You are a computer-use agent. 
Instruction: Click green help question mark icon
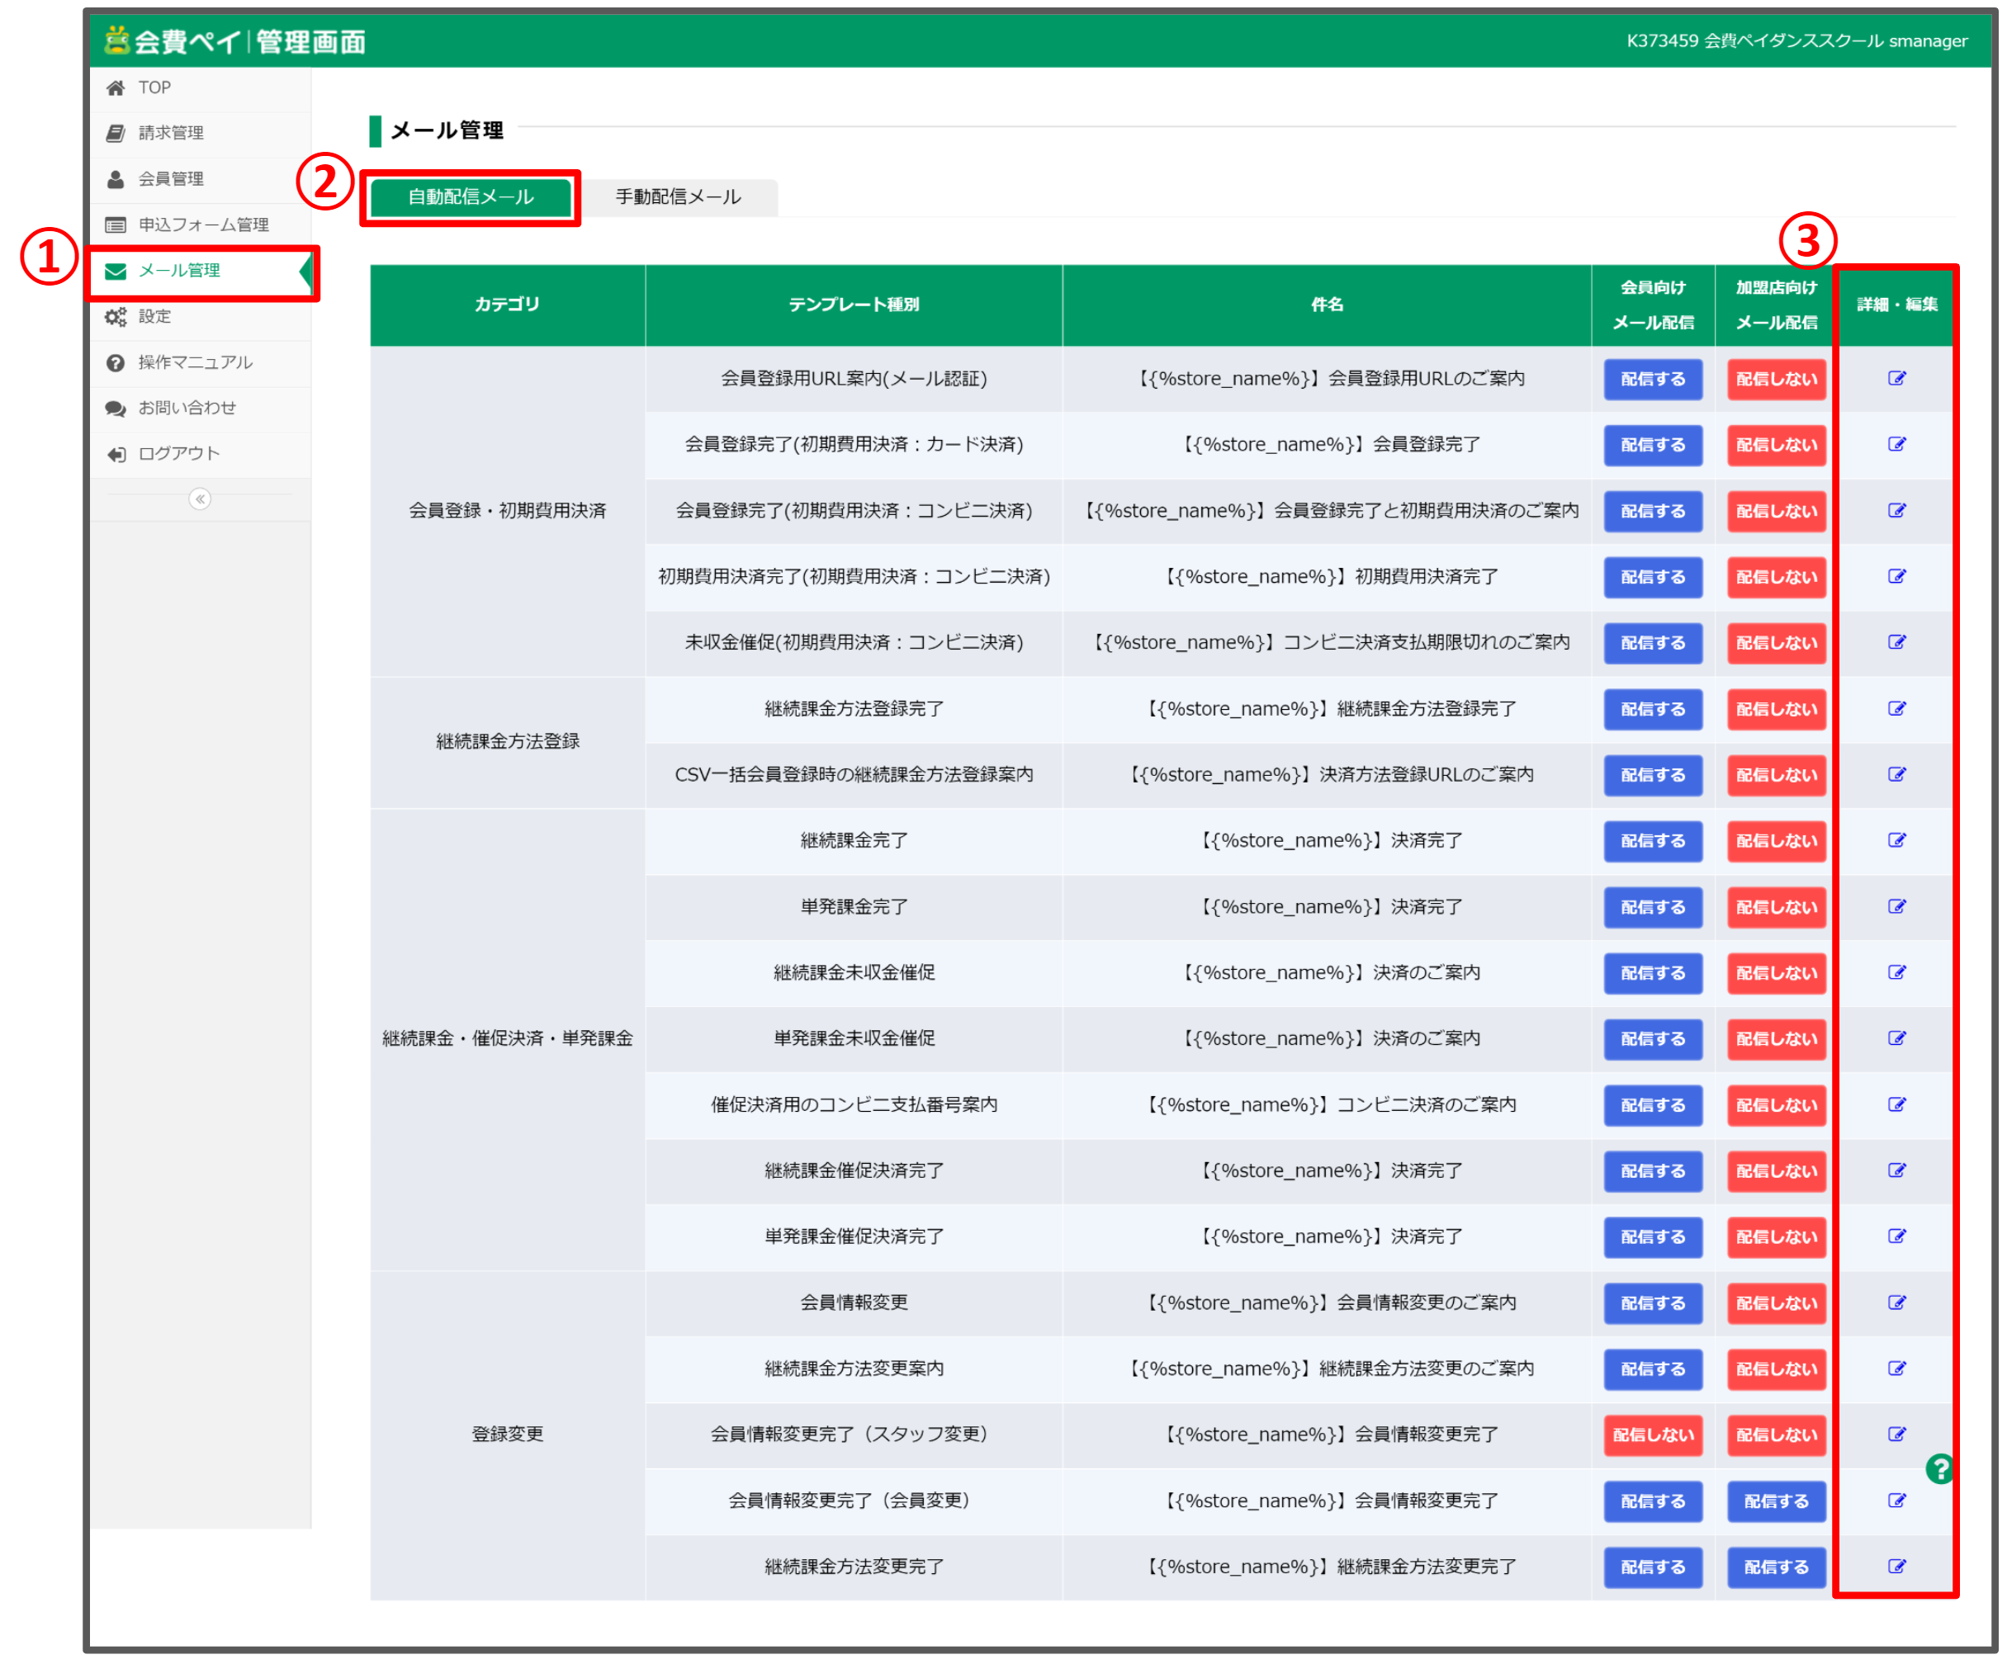(1939, 1468)
